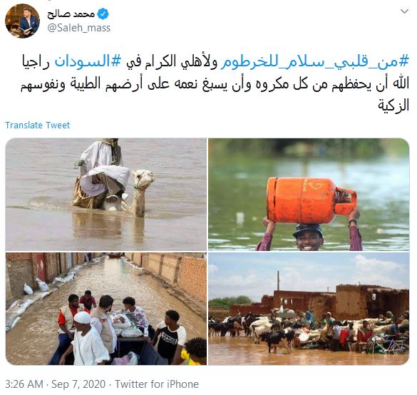Click the author display name محمد صالح
Viewport: 417px width, 395px height.
(71, 14)
